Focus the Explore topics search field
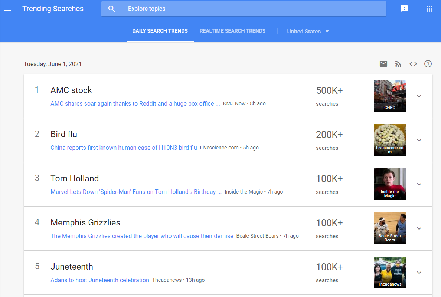 point(244,9)
